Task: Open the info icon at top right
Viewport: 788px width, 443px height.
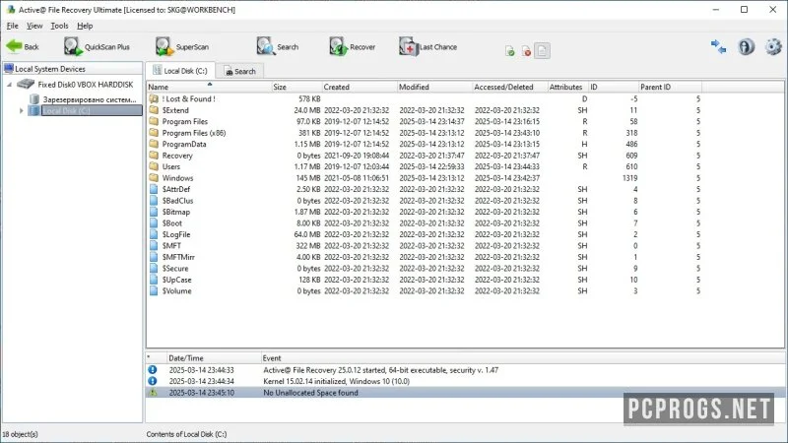Action: (746, 46)
